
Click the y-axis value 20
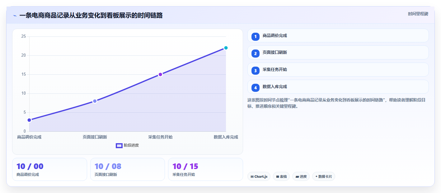(23, 55)
